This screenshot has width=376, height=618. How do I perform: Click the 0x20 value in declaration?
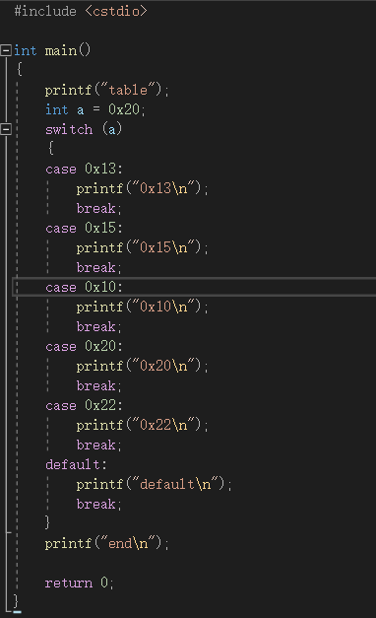click(124, 109)
